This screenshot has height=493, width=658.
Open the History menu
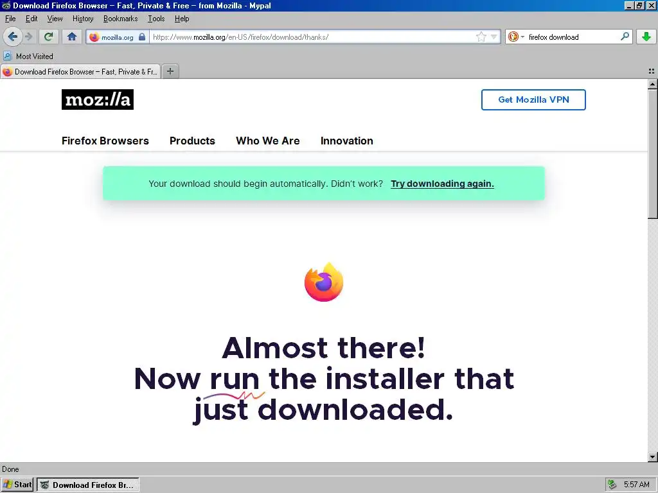tap(83, 19)
